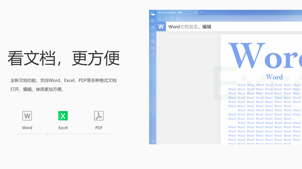This screenshot has width=302, height=169.
Task: Click the Excel label under the icon
Action: pyautogui.click(x=63, y=128)
